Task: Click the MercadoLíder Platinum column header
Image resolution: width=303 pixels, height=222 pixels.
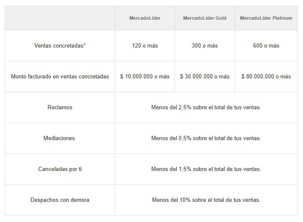Action: 266,18
